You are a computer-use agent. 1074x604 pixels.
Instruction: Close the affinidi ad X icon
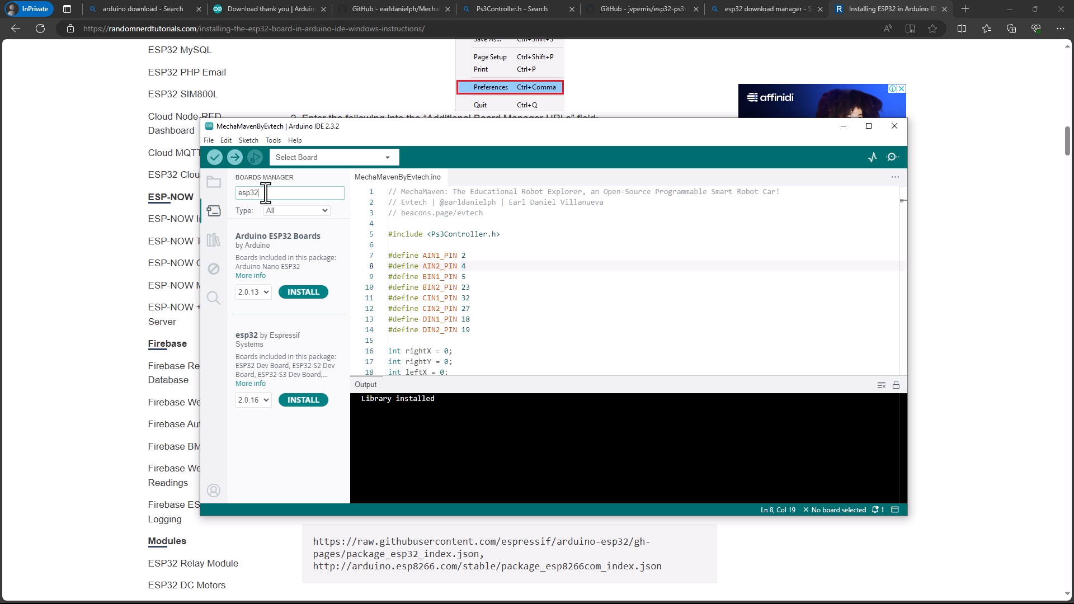[x=902, y=88]
